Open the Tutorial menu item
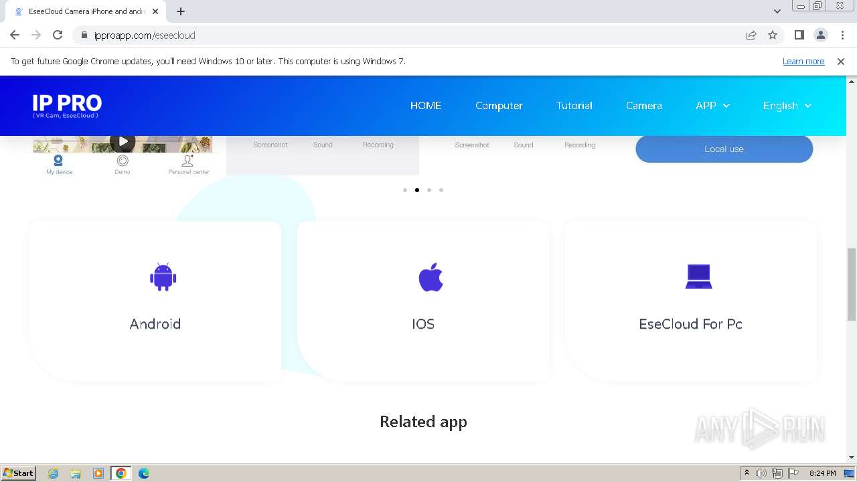The height and width of the screenshot is (482, 857). (574, 106)
